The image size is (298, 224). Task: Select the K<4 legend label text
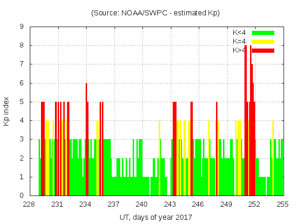[x=239, y=33]
